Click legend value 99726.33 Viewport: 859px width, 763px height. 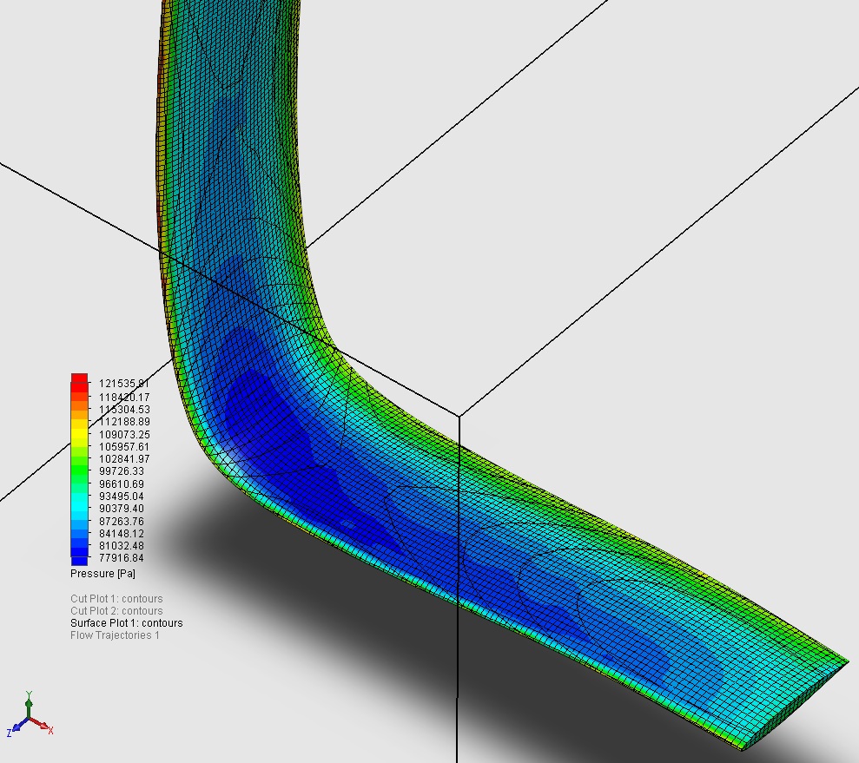[x=122, y=470]
